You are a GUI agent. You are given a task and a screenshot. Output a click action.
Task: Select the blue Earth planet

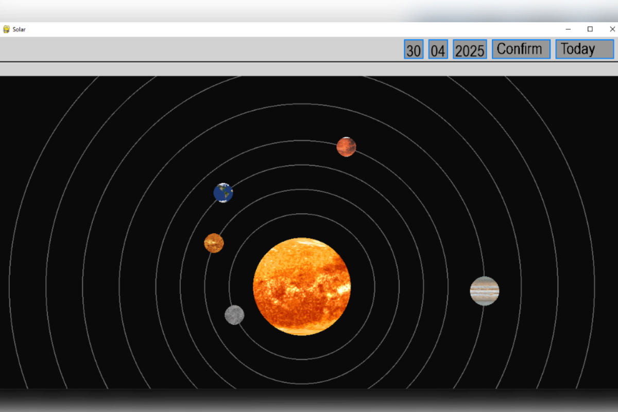point(223,193)
